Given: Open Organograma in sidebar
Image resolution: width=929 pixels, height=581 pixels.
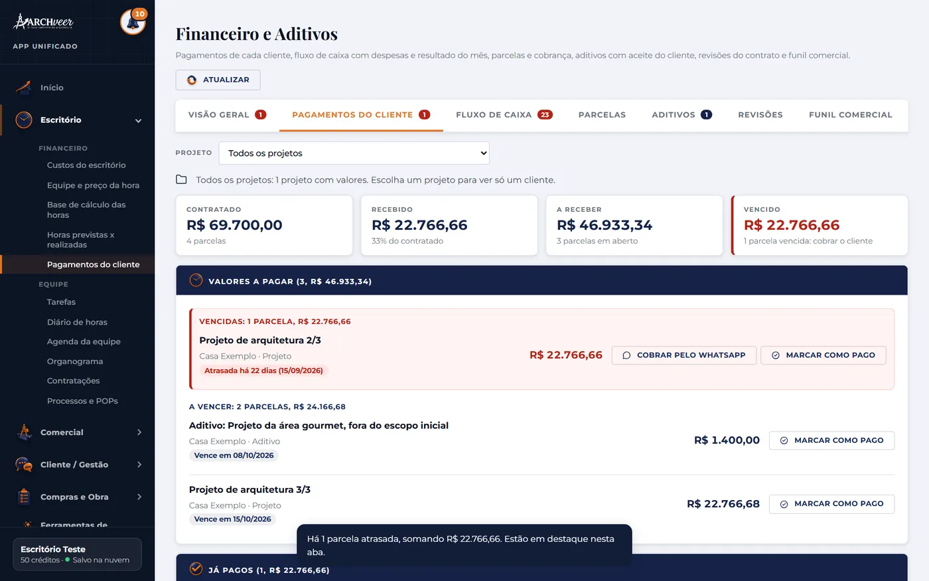Looking at the screenshot, I should tap(75, 361).
